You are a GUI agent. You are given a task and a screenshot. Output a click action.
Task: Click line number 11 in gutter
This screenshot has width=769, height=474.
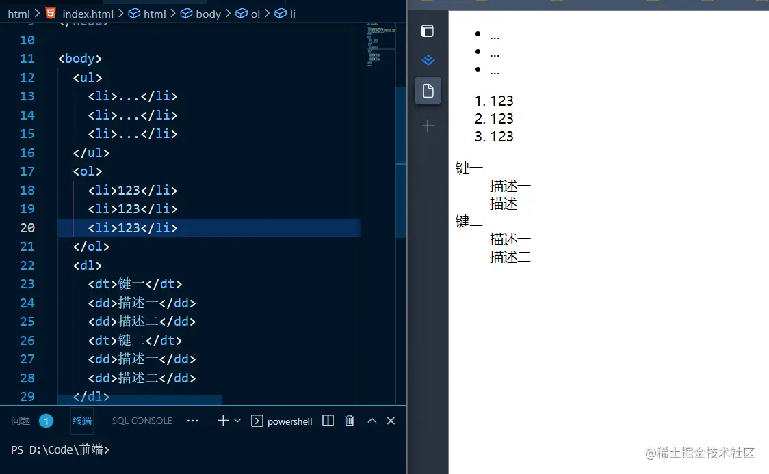[x=27, y=59]
